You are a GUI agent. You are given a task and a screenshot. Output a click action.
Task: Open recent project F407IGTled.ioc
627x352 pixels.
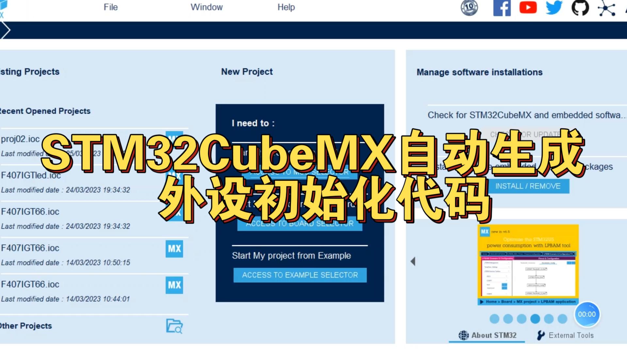tap(94, 183)
